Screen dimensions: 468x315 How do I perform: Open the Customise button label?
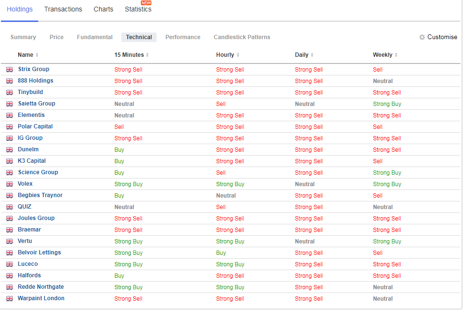pos(442,37)
